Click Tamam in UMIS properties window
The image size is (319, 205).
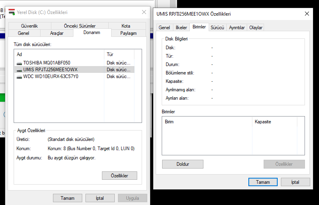coord(263,182)
